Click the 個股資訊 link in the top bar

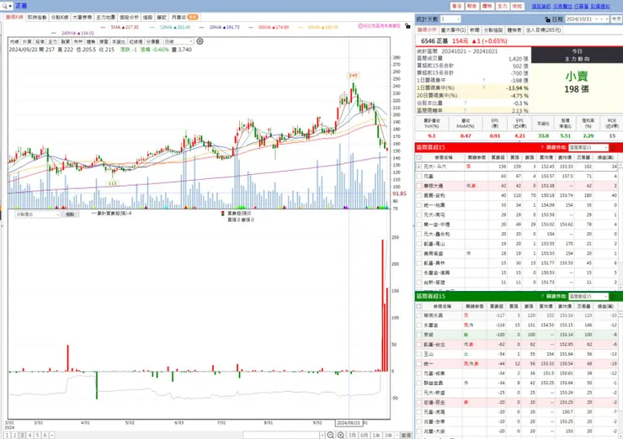click(541, 7)
